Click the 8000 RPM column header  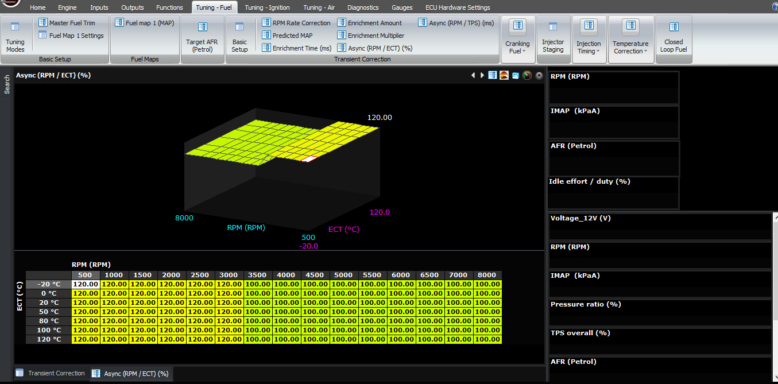487,275
